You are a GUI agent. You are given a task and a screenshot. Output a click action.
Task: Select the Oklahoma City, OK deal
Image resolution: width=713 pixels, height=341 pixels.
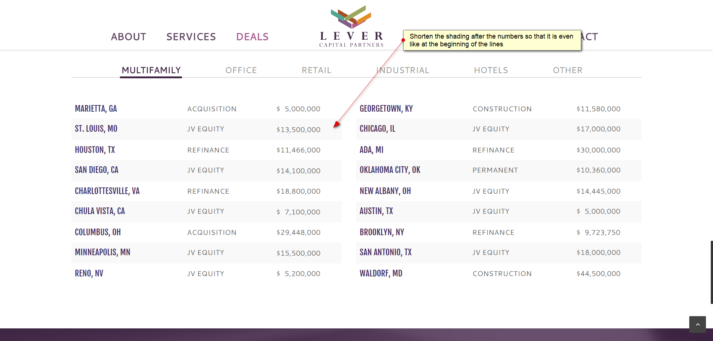pyautogui.click(x=390, y=170)
